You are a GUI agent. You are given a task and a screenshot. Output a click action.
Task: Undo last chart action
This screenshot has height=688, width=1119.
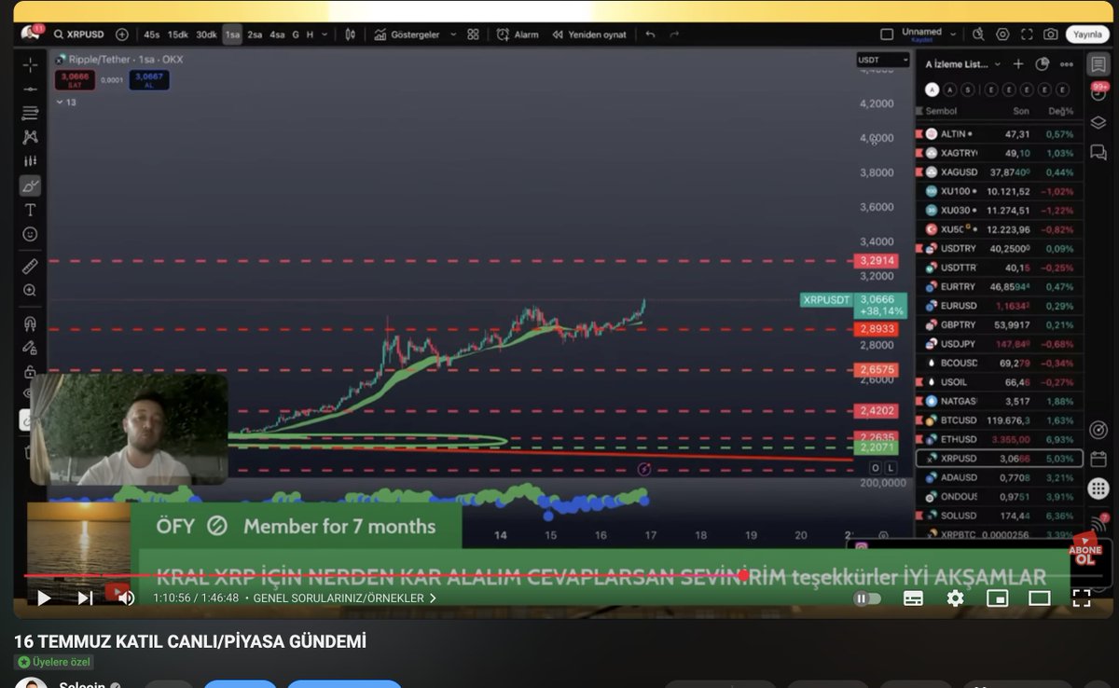coord(650,34)
